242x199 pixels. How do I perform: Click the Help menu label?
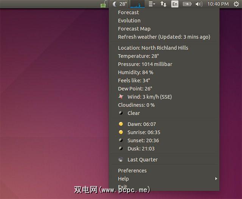click(x=123, y=179)
